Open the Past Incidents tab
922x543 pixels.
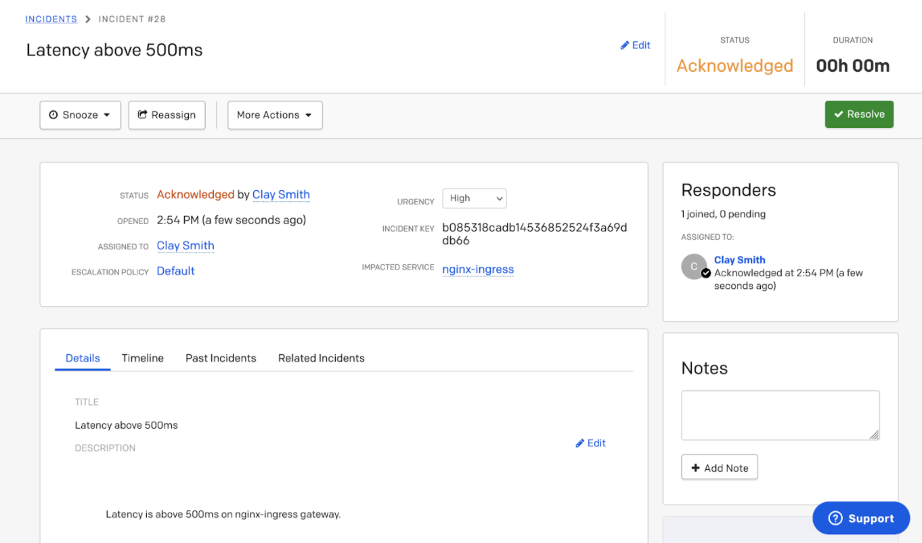pos(221,358)
